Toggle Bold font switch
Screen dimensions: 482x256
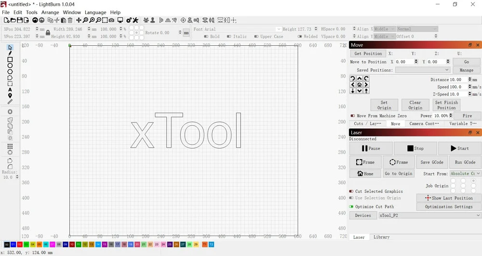(206, 37)
